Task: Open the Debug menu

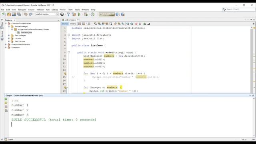Action: (x=54, y=10)
